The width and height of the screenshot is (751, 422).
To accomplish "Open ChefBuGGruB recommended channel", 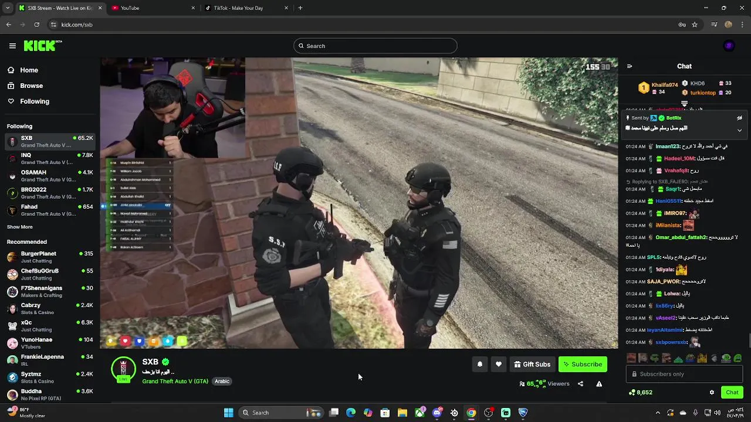I will click(50, 274).
